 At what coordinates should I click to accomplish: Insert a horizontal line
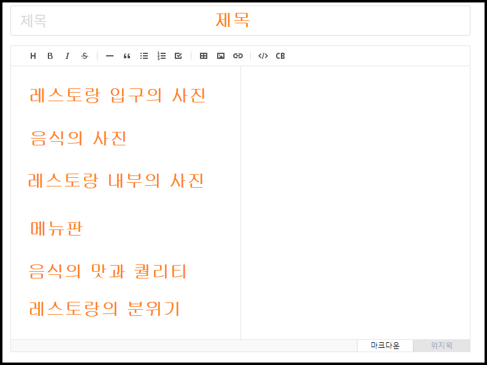pos(110,56)
